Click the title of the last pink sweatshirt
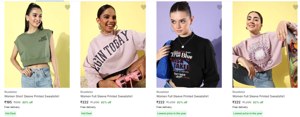The height and width of the screenshot is (117, 300). [259, 96]
